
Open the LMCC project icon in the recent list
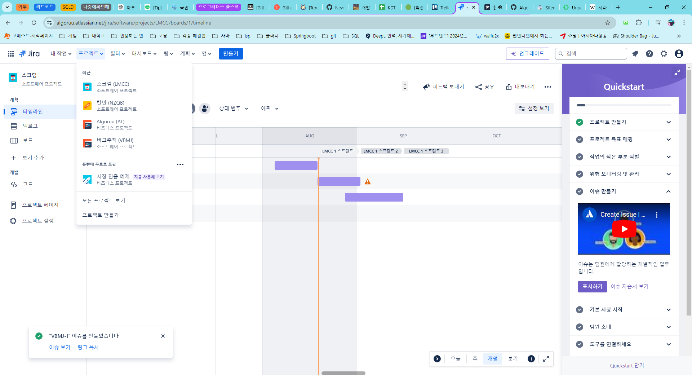87,87
